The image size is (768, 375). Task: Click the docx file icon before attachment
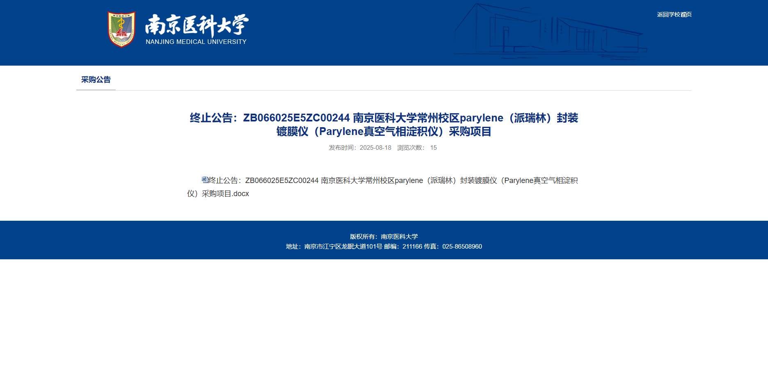204,180
